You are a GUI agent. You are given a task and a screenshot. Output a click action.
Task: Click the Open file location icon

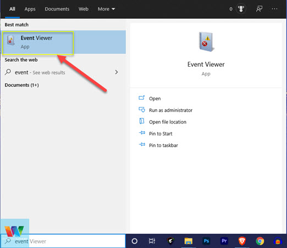click(142, 121)
